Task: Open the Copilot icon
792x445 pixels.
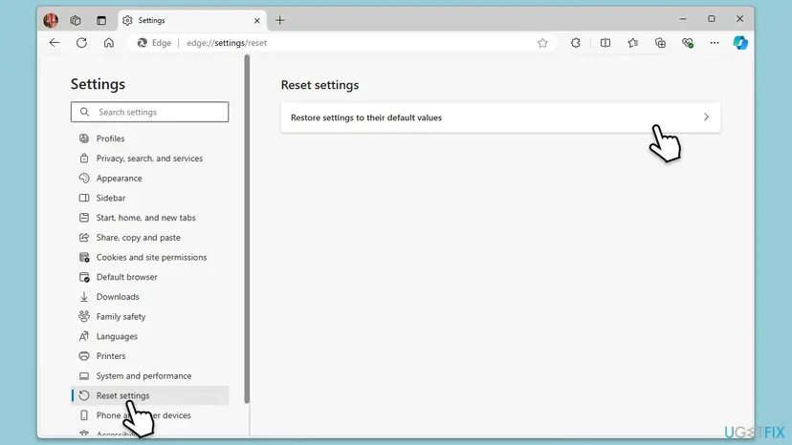Action: [740, 43]
